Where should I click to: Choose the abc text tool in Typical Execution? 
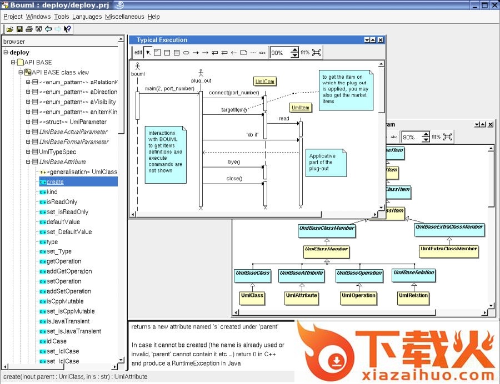click(x=262, y=53)
